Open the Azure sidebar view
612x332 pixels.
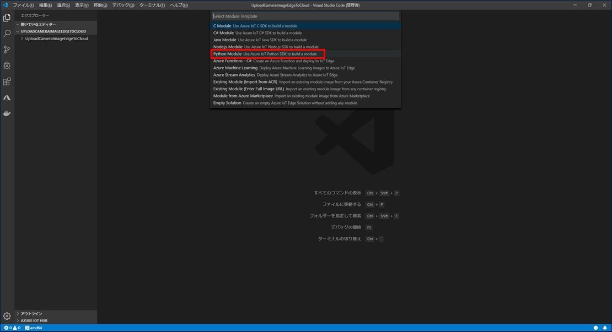7,97
